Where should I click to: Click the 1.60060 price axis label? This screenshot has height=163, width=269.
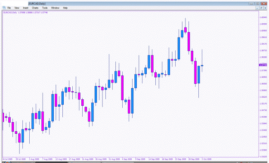point(263,31)
